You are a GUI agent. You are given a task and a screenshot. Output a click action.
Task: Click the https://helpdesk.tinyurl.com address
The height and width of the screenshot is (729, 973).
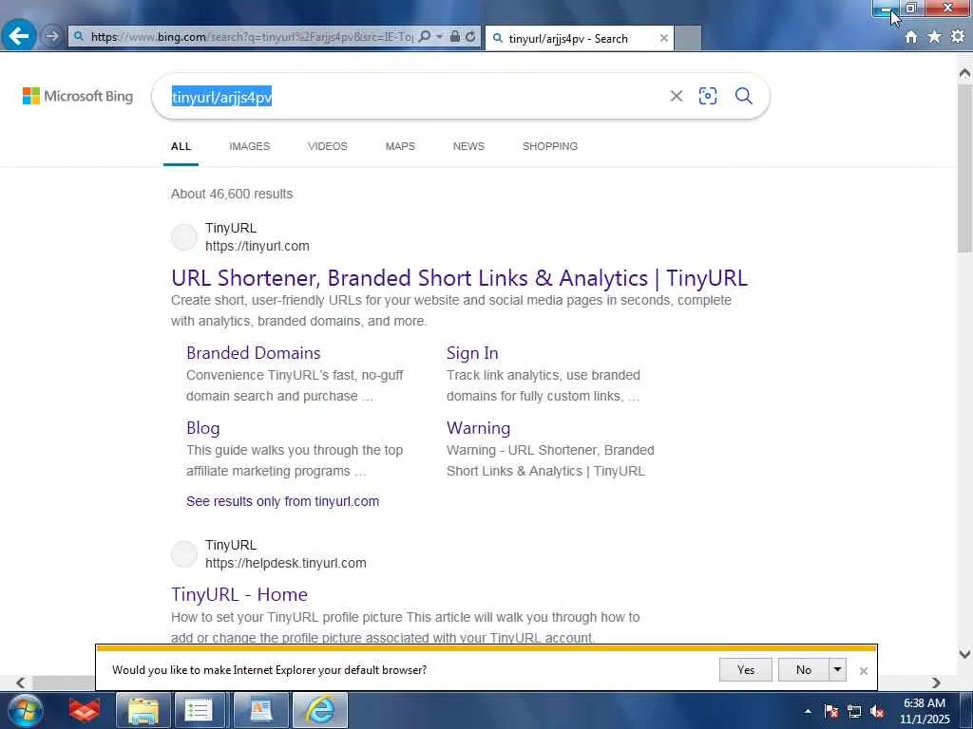(285, 563)
